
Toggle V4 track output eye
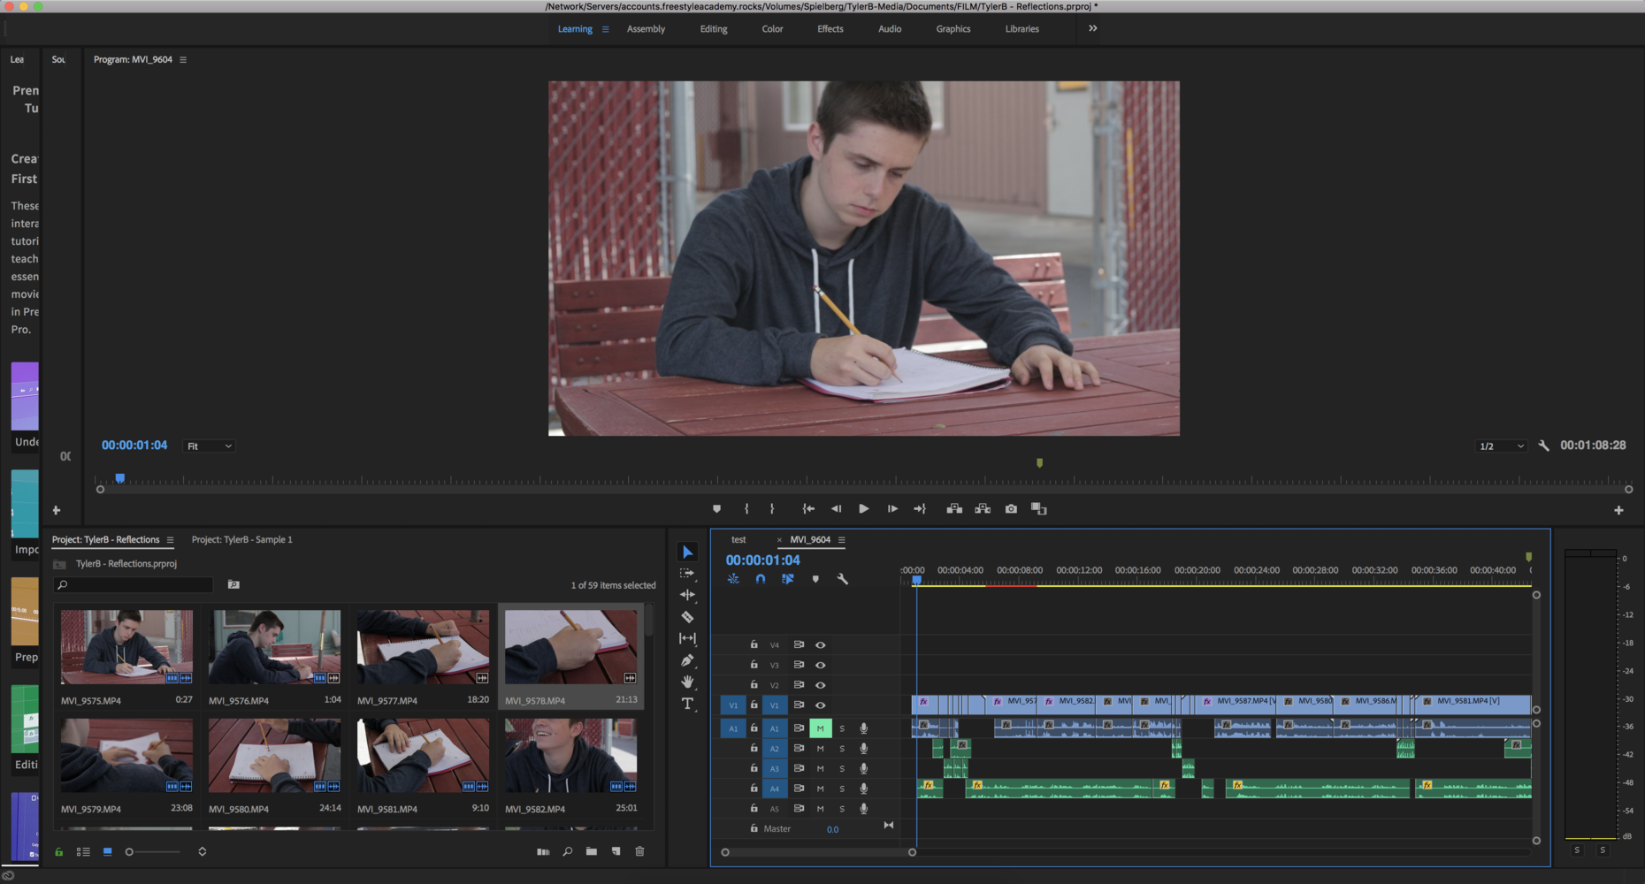(x=821, y=645)
